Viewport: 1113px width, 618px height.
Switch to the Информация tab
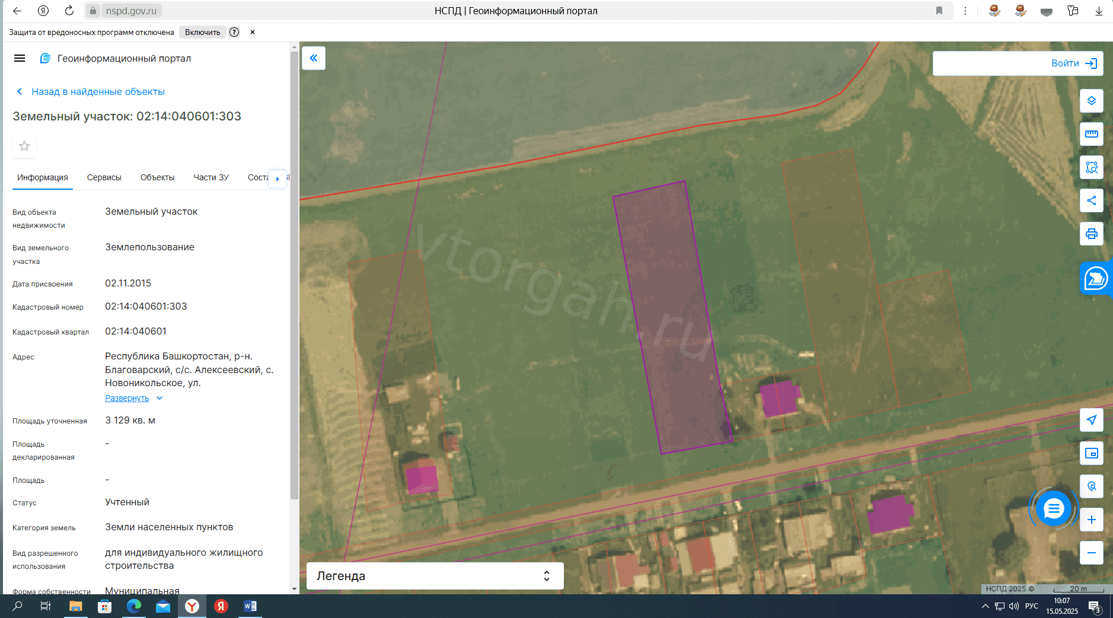43,177
